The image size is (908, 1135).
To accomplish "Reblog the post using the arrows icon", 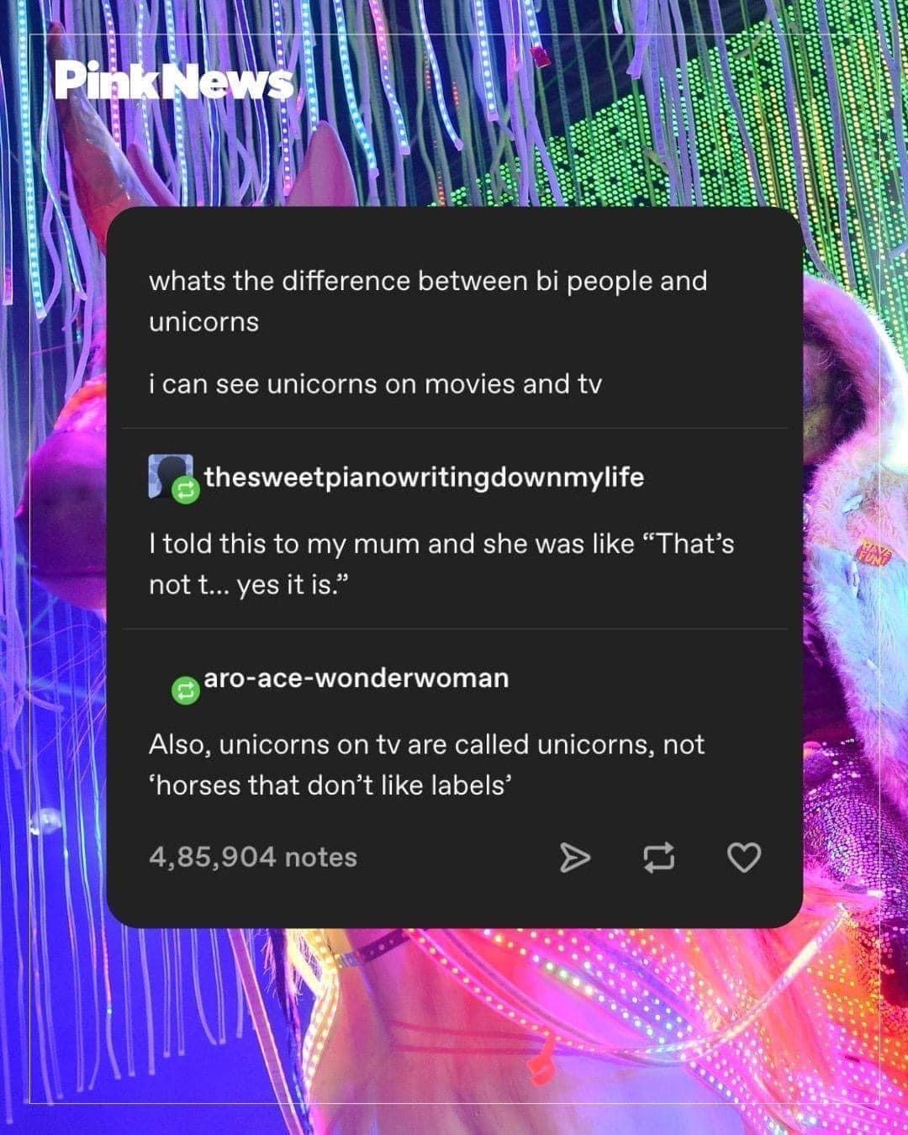I will click(x=658, y=858).
